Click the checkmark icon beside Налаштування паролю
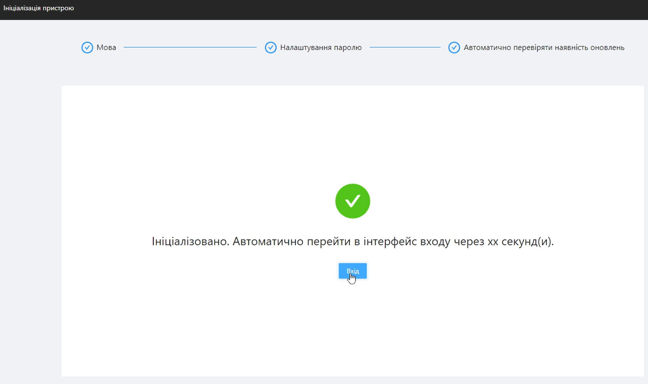 coord(271,47)
